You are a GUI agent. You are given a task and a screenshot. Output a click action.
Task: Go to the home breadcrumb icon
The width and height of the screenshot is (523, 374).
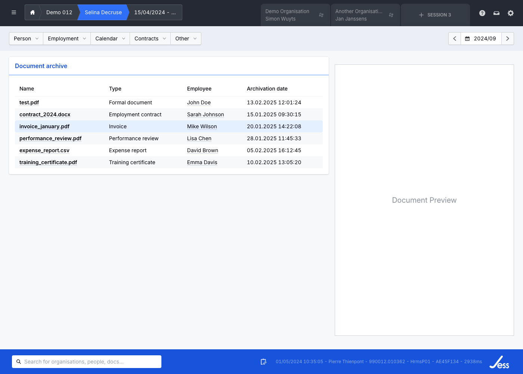tap(33, 12)
